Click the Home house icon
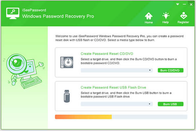196x131 pixels. click(149, 16)
